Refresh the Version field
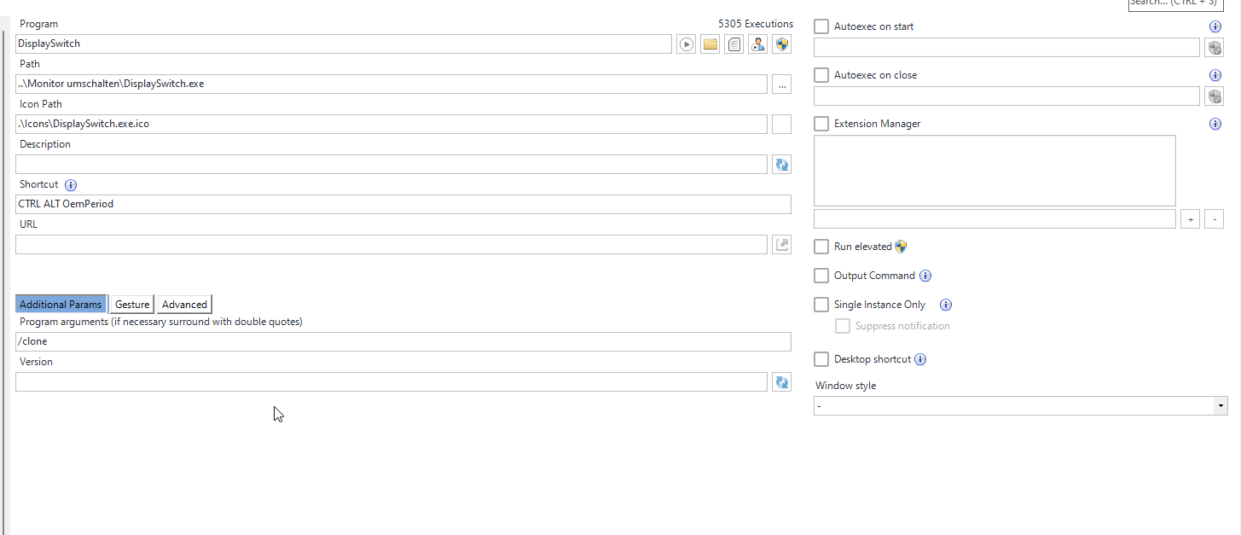1241x535 pixels. point(781,382)
